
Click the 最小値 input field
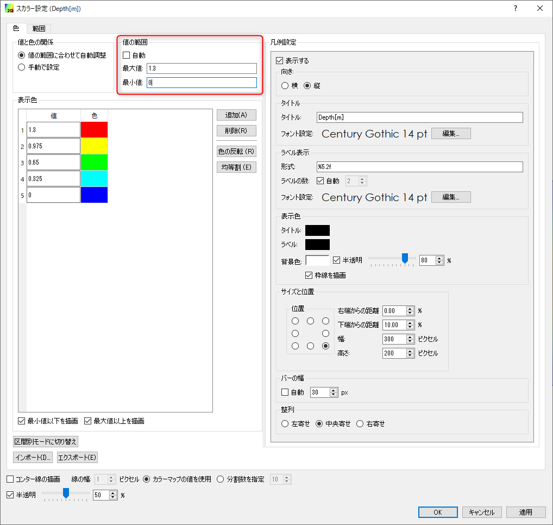pyautogui.click(x=202, y=83)
